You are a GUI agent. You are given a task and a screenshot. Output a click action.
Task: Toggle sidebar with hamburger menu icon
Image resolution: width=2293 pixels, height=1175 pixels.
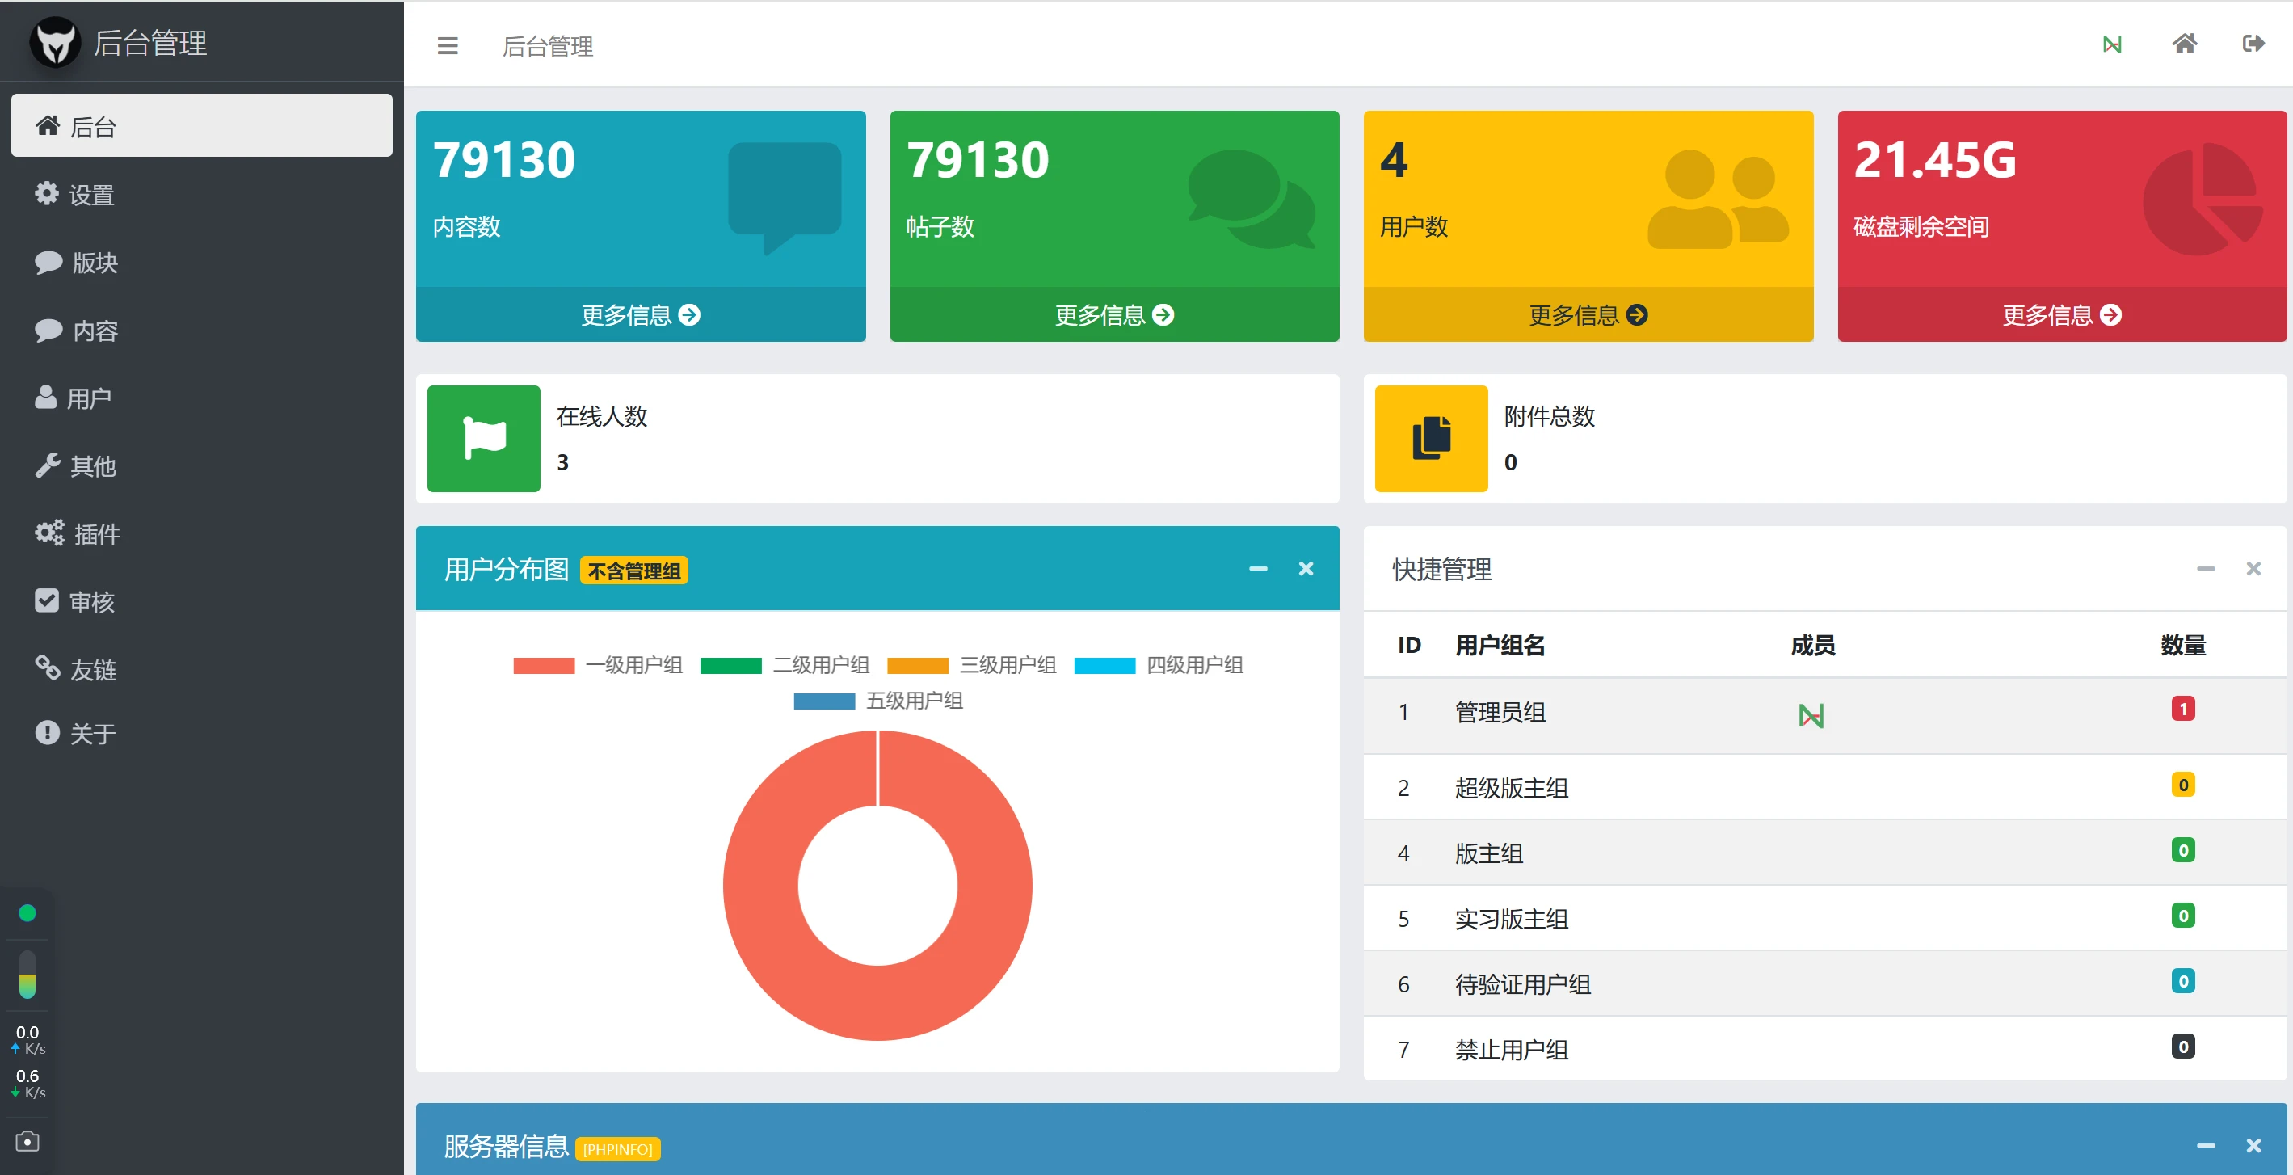[x=447, y=45]
